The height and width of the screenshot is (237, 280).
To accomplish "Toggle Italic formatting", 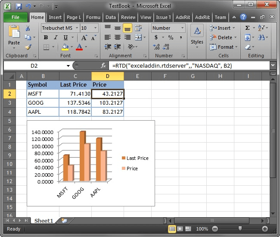I will point(56,37).
